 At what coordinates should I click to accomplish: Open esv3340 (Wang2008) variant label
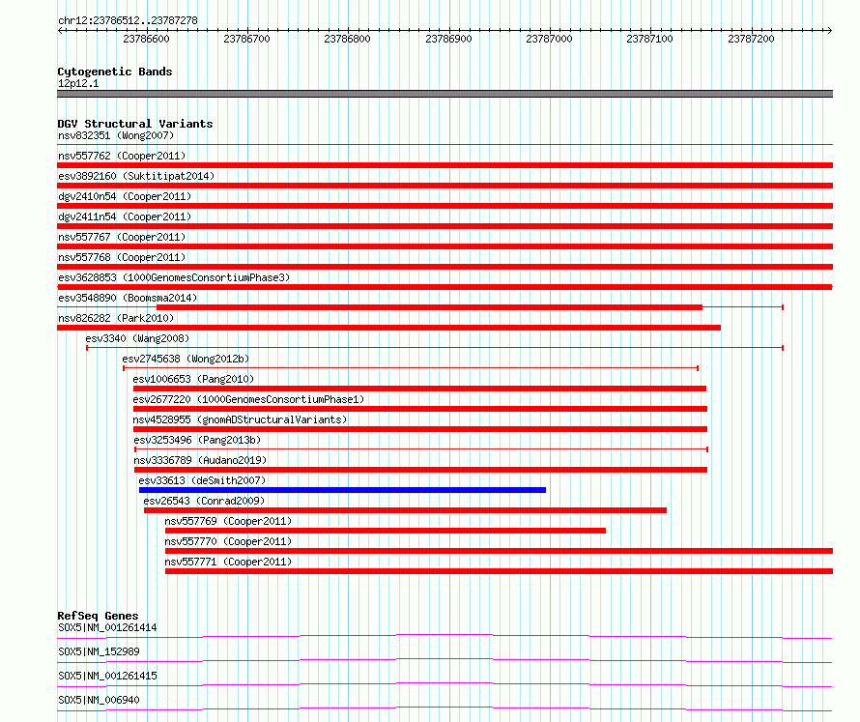pyautogui.click(x=137, y=338)
